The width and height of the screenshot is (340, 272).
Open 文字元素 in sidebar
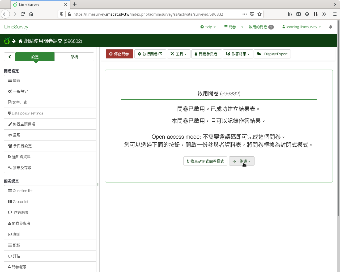[50, 102]
